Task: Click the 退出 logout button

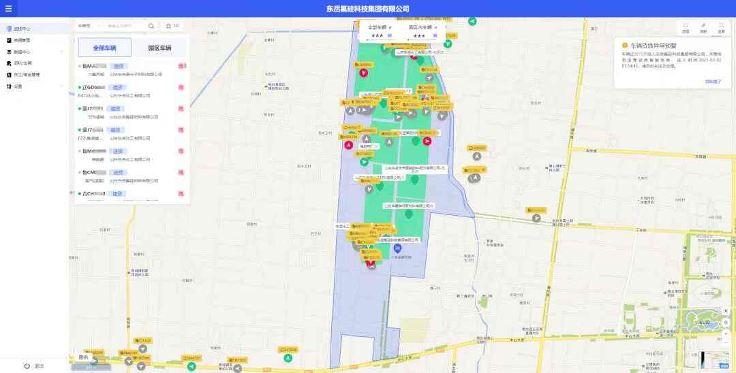Action: pos(34,366)
